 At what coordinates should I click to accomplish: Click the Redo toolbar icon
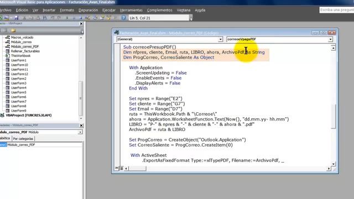59,18
